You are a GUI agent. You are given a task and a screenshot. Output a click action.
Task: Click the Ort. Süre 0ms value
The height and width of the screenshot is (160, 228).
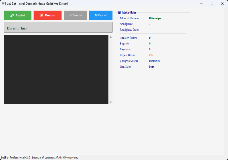coord(152,66)
